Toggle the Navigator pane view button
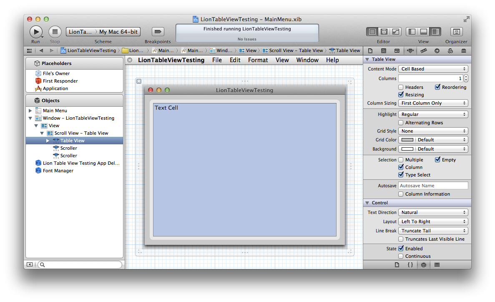The height and width of the screenshot is (302, 495). click(x=412, y=32)
